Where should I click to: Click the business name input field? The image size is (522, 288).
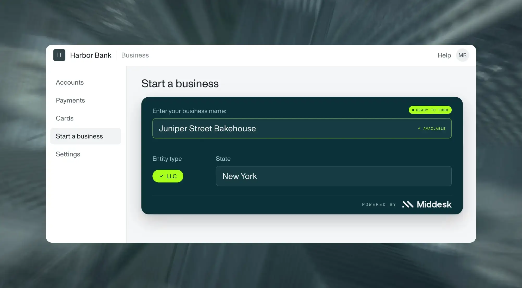[x=302, y=128]
